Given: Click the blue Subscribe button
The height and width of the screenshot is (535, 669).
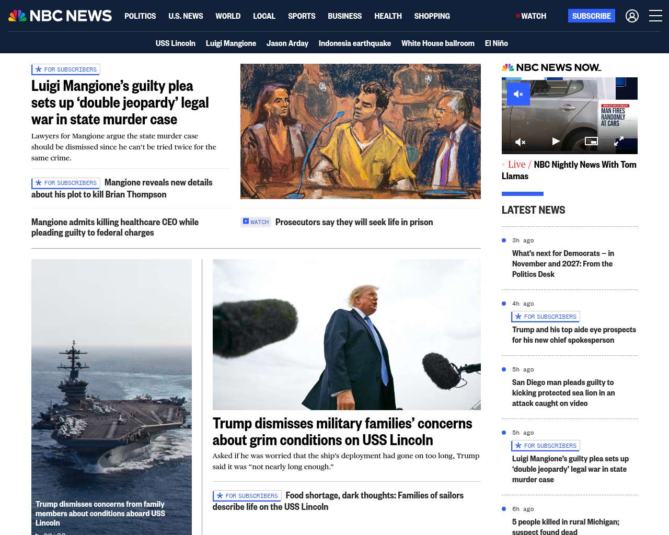Looking at the screenshot, I should tap(592, 16).
